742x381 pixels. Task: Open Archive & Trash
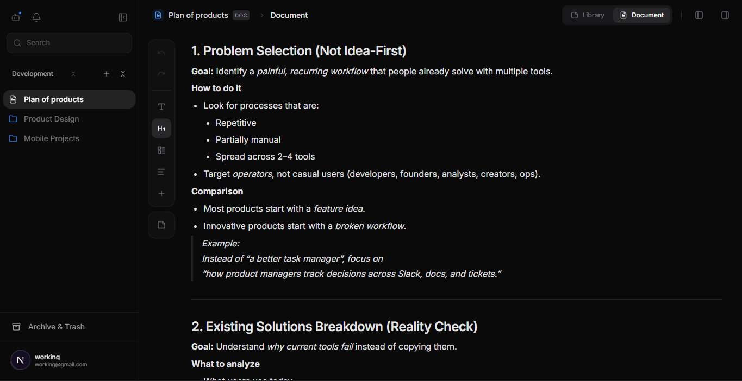[56, 326]
